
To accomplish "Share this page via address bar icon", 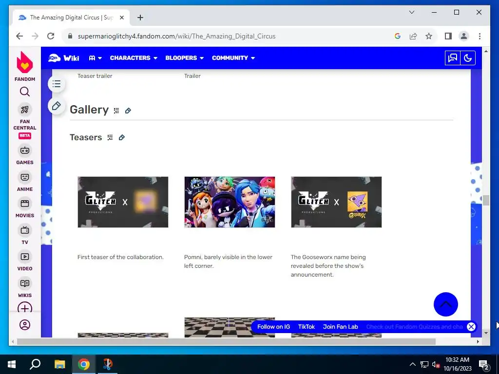I will coord(413,36).
